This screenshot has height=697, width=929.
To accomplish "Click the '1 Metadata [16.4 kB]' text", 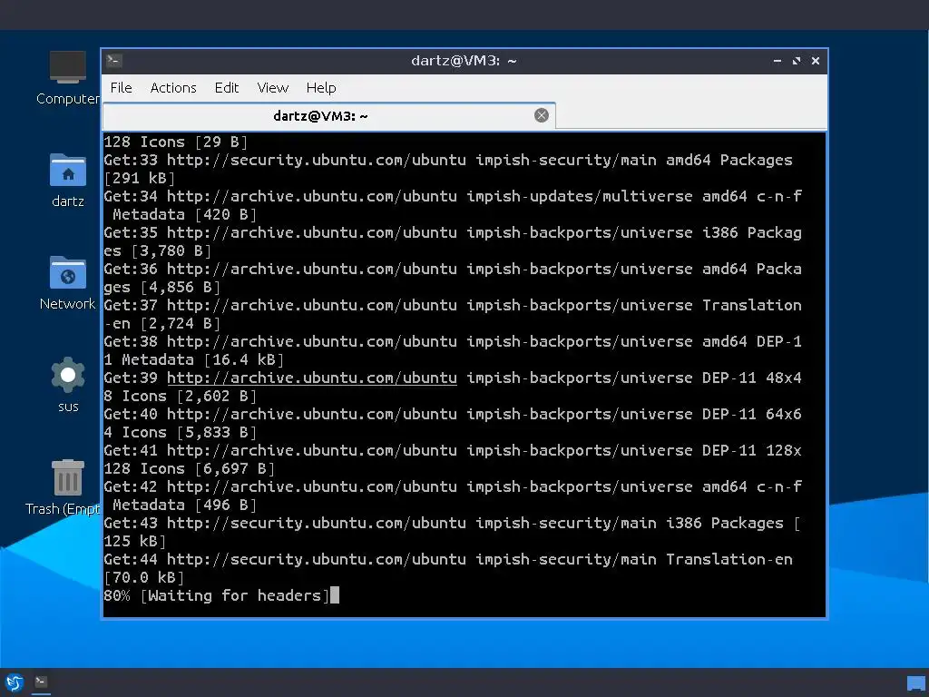I will tap(194, 359).
